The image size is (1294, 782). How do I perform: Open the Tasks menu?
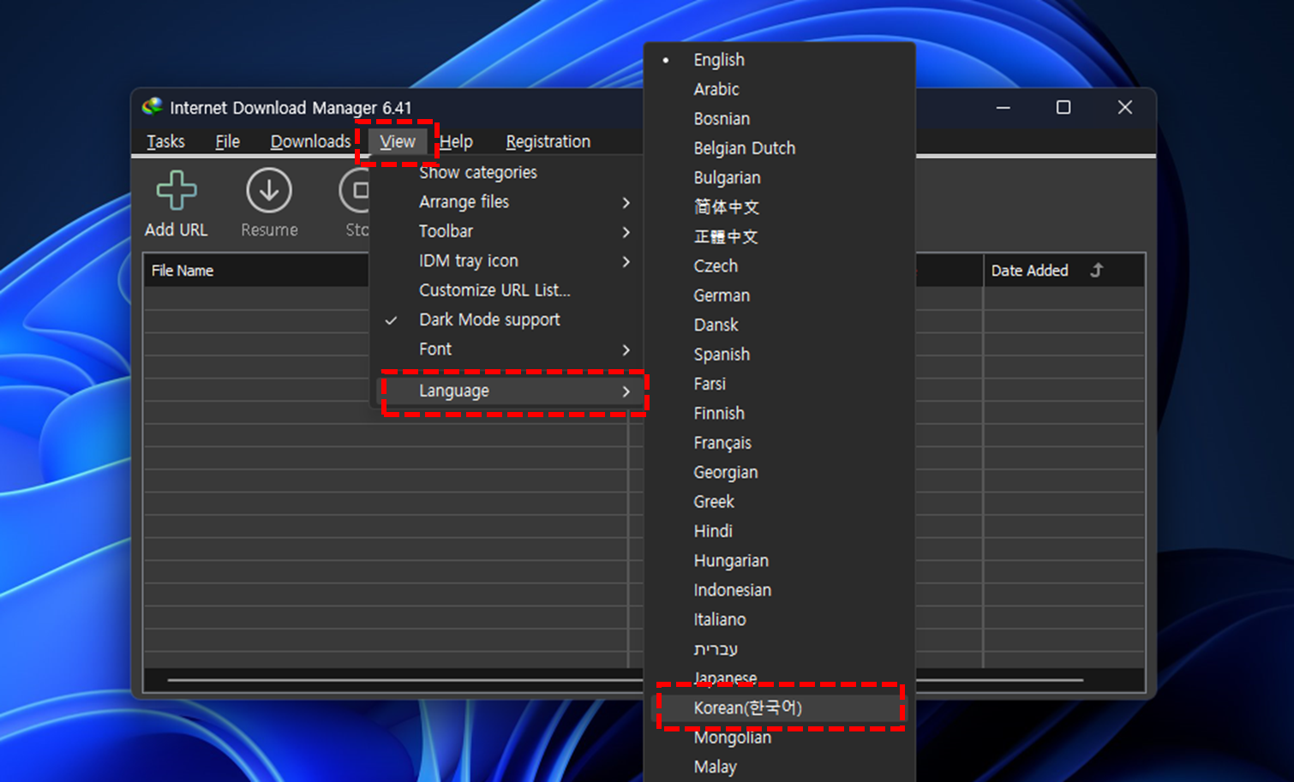coord(165,141)
